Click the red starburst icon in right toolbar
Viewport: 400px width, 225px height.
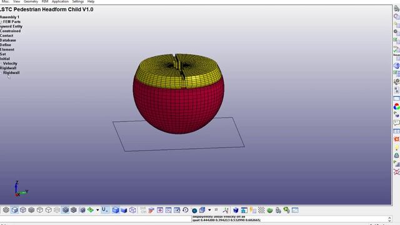click(396, 139)
